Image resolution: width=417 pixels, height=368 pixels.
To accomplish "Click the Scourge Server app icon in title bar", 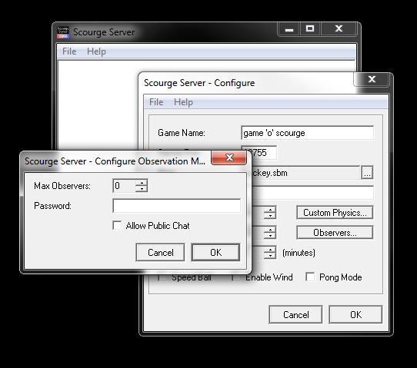I will [63, 32].
